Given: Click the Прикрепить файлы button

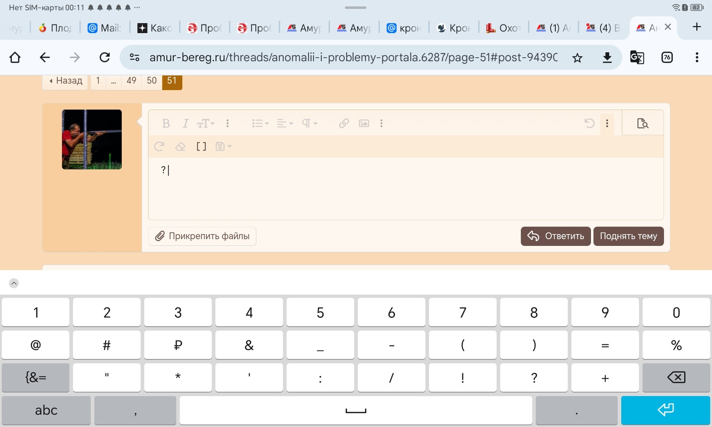Looking at the screenshot, I should click(x=202, y=236).
